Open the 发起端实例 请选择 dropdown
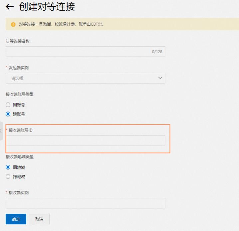The image size is (239, 231). coord(85,78)
